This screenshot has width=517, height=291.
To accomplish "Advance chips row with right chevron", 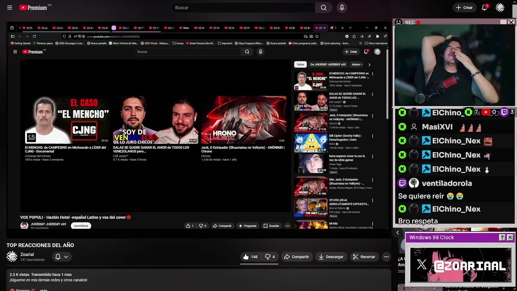I will coord(369,64).
